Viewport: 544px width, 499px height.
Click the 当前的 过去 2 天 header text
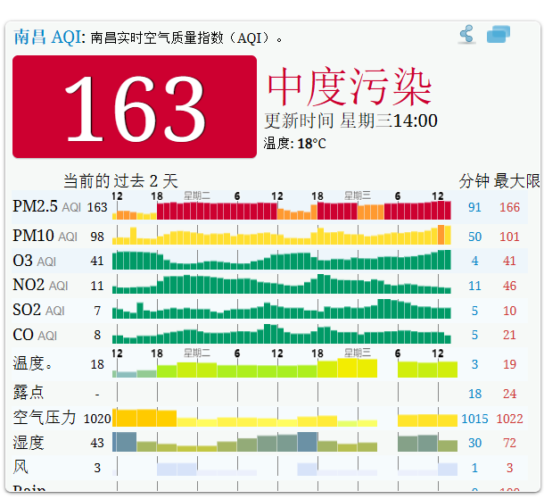[x=120, y=181]
